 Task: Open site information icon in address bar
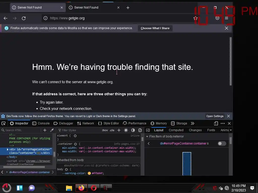[x=46, y=18]
